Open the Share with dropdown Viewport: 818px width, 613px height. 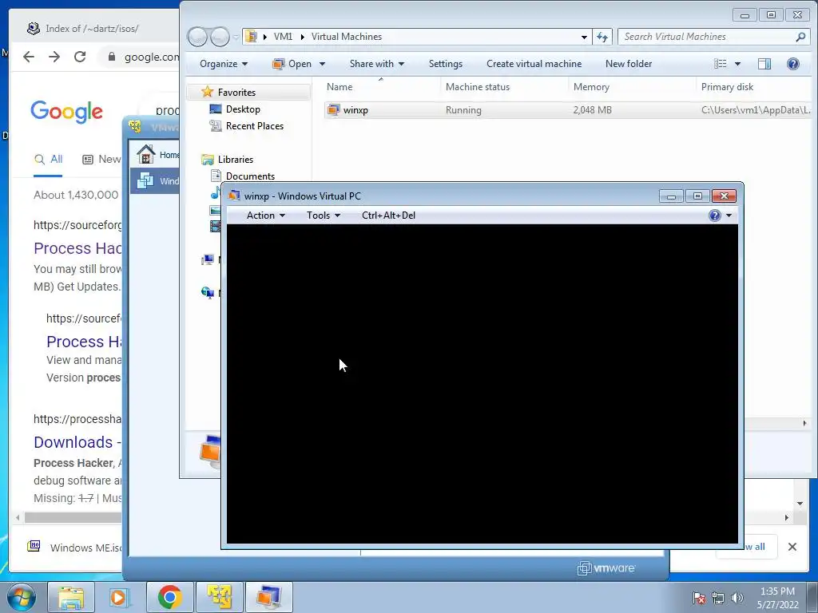tap(377, 64)
